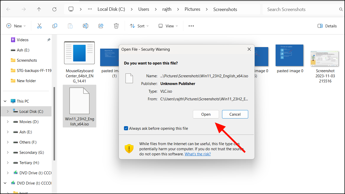This screenshot has width=345, height=194.
Task: Click the Paste clipboard icon
Action: (x=70, y=26)
